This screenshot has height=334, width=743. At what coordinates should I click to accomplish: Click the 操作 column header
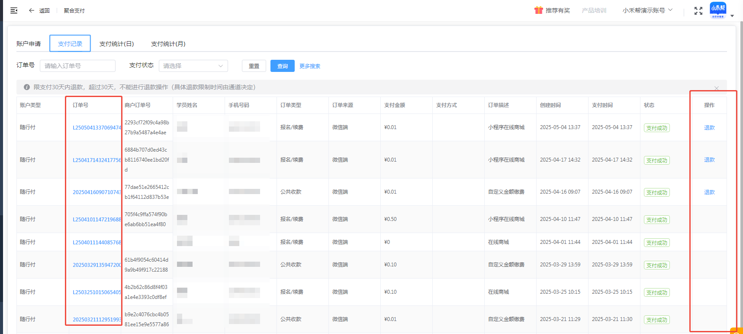tap(709, 105)
